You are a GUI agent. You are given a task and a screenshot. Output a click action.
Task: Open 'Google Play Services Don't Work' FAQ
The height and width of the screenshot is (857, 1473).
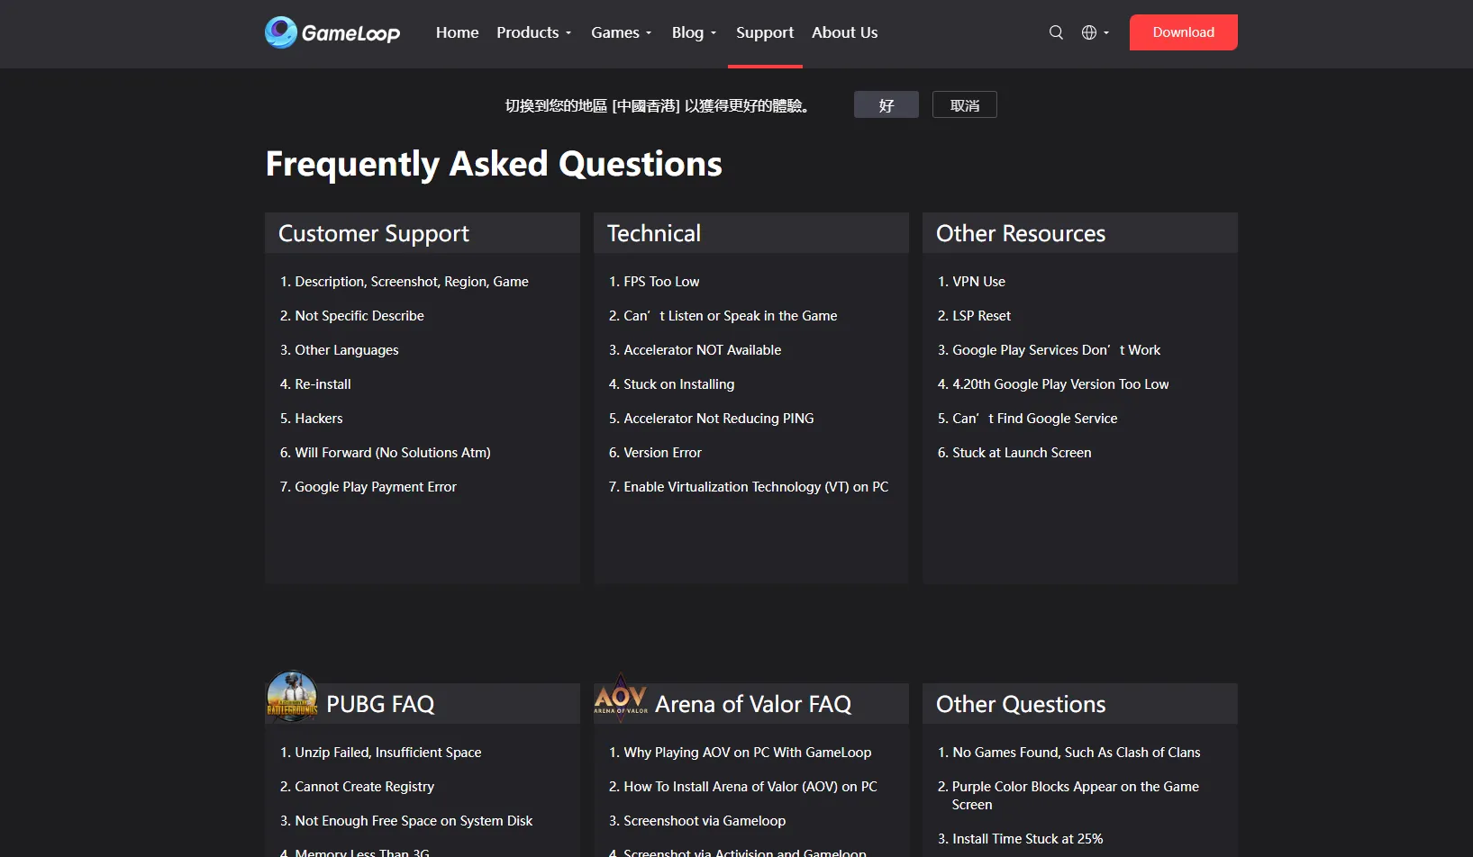point(1050,350)
